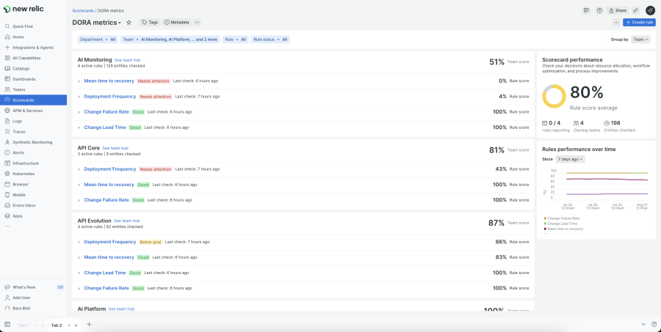This screenshot has width=661, height=332.
Task: Open Infrastructure in sidebar
Action: coord(33,163)
